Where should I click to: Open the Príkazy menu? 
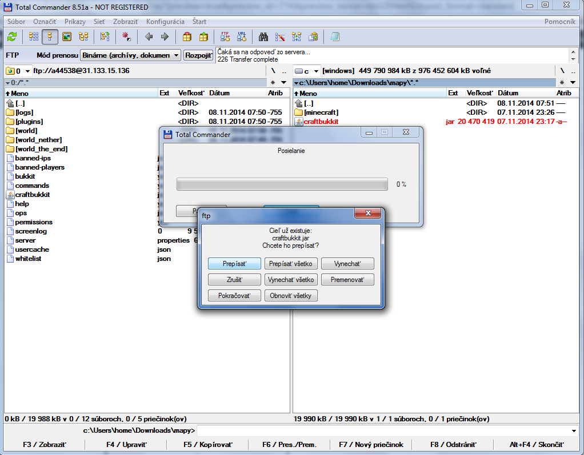tap(75, 22)
